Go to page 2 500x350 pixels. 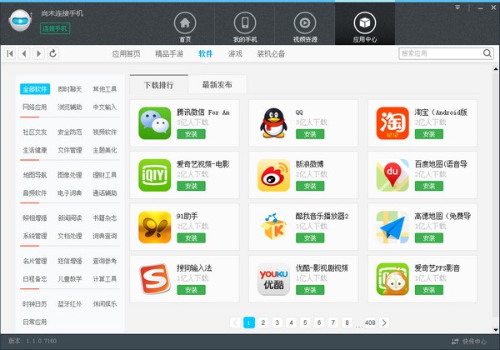click(263, 322)
